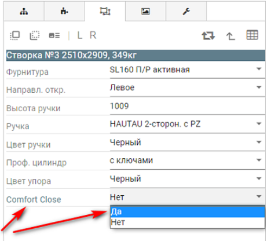The width and height of the screenshot is (267, 241).
Task: Open the Ручка HAUTAU dropdown
Action: click(x=188, y=124)
